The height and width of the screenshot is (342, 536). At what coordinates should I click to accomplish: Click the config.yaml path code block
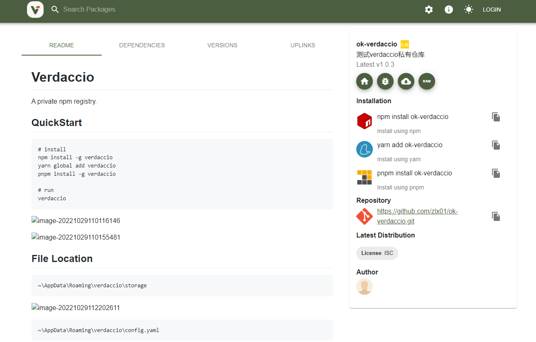pyautogui.click(x=182, y=330)
